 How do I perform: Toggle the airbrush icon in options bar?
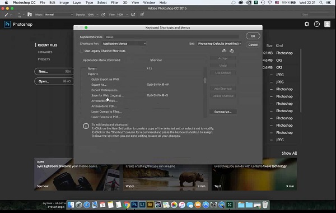coord(133,15)
